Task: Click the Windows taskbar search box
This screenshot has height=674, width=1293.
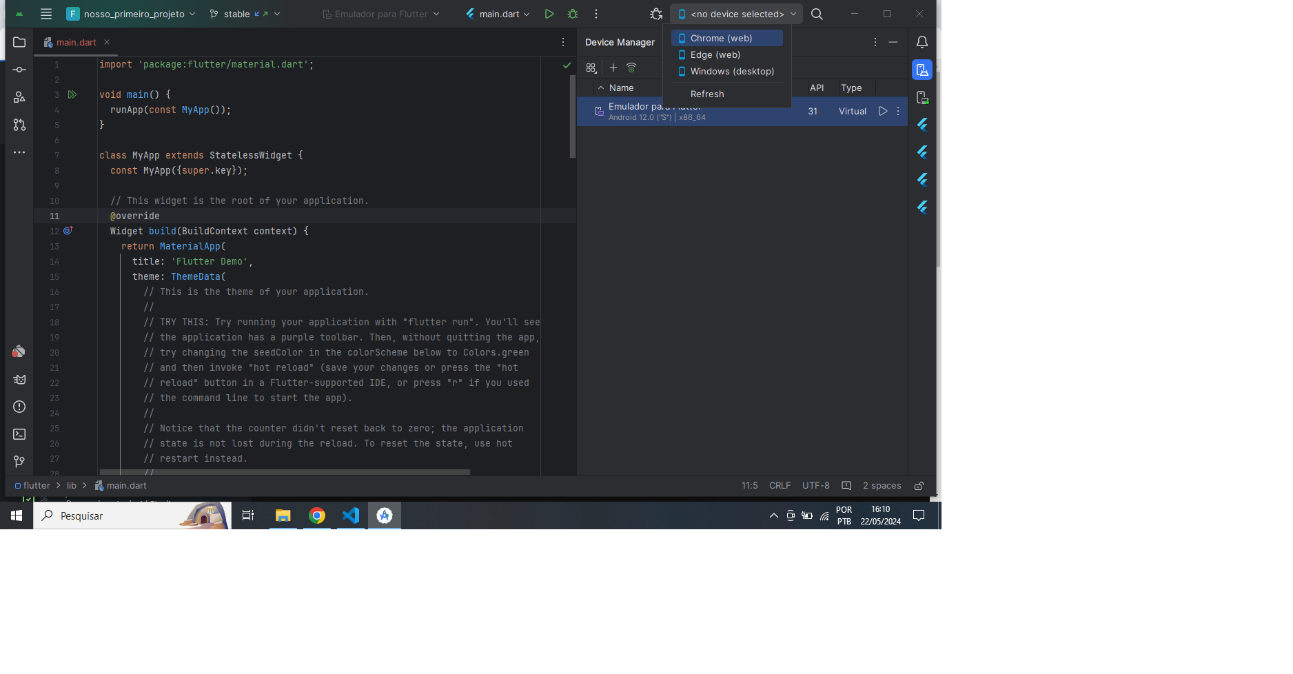Action: coord(132,515)
